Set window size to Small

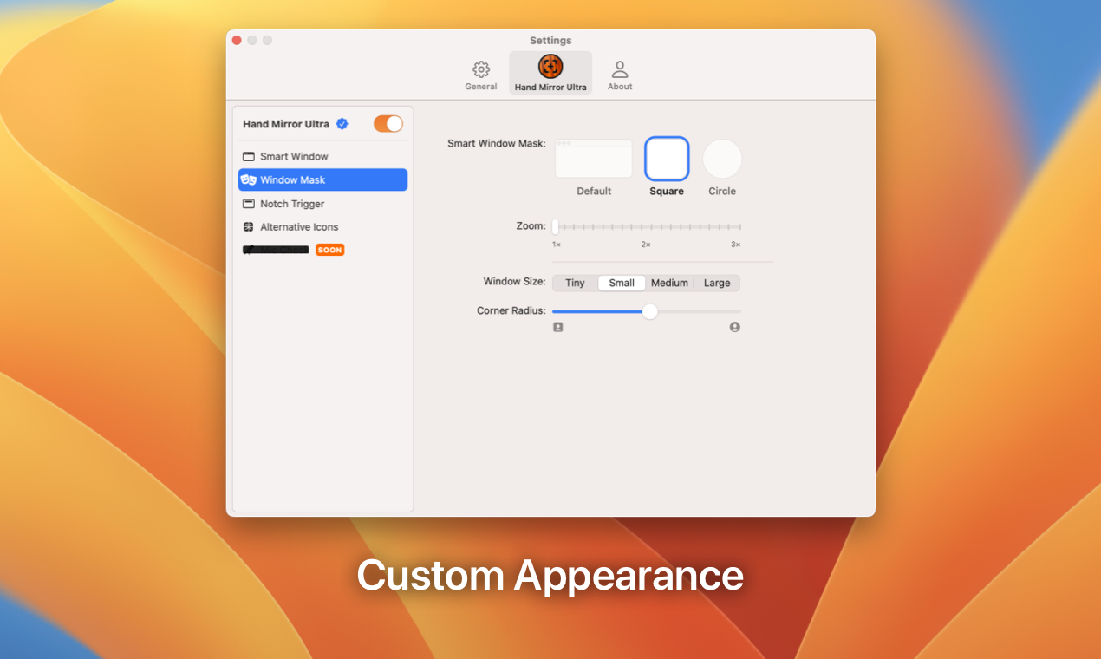[622, 283]
